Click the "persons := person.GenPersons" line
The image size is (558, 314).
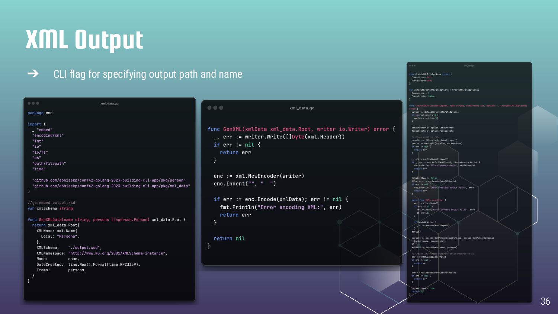(x=453, y=238)
